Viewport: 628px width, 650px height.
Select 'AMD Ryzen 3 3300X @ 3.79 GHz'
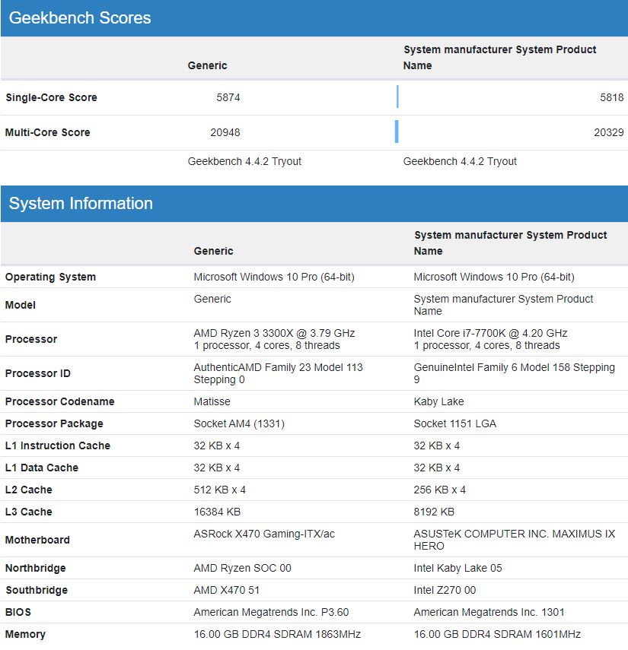pos(274,333)
